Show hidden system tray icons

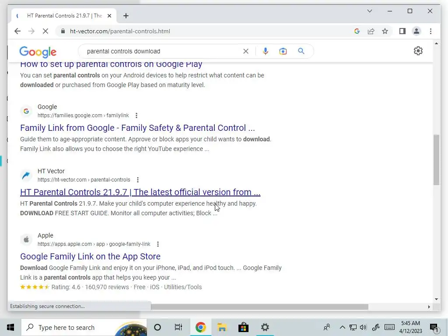click(x=342, y=327)
